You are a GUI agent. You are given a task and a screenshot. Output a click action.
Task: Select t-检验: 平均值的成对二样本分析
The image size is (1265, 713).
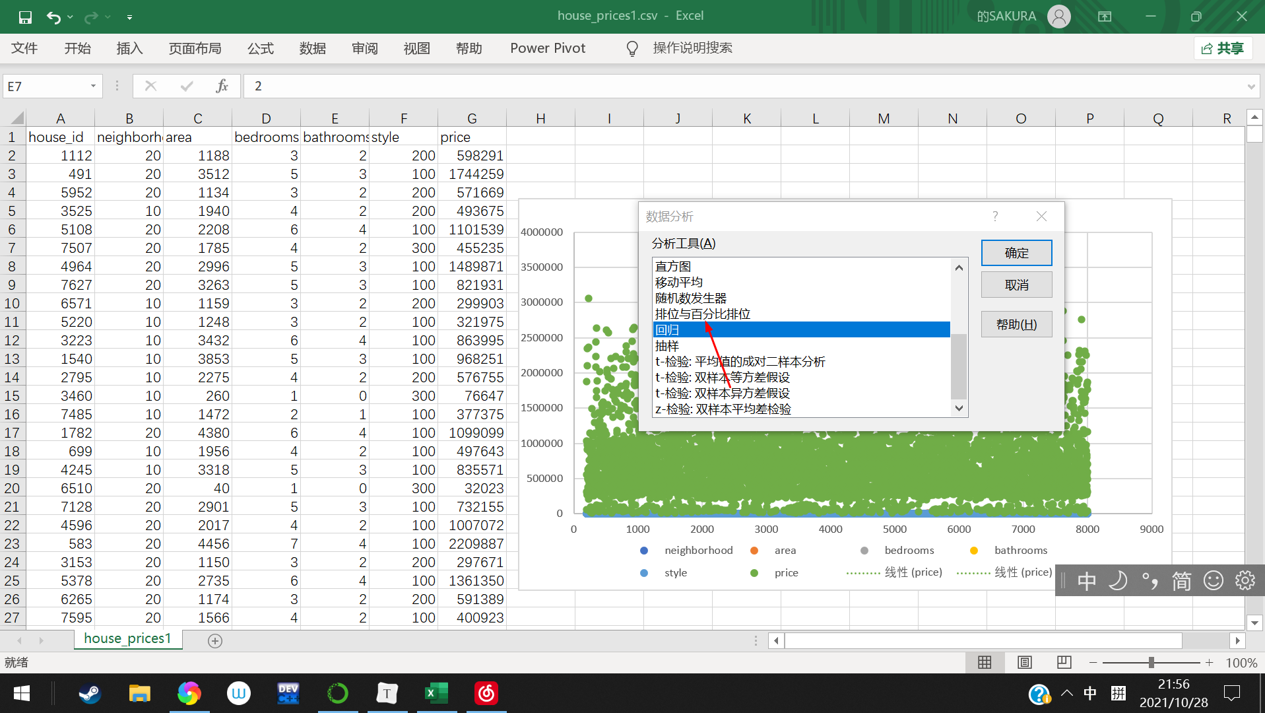(802, 362)
